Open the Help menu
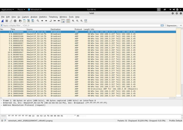This screenshot has height=130, width=183. pos(77,17)
